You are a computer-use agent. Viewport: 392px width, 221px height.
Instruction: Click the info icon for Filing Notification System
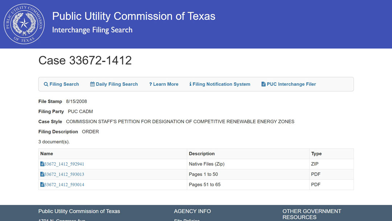coord(190,84)
